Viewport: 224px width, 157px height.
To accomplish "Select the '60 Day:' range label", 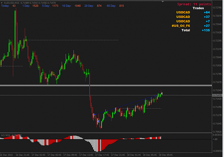I will coord(111,6).
